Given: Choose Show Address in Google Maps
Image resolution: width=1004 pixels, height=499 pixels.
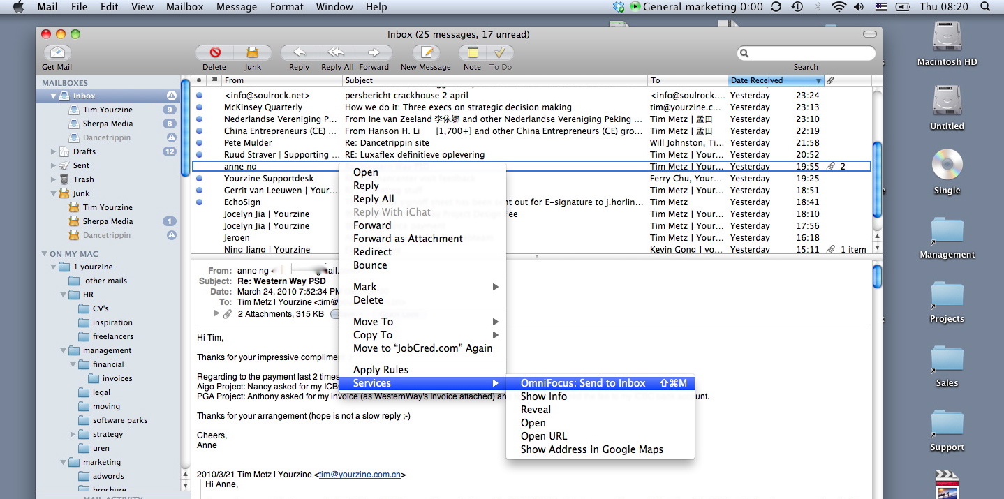Looking at the screenshot, I should 600,449.
